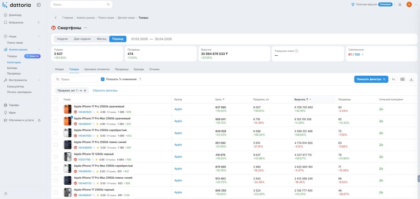Click the top Поиск field
This screenshot has height=199, width=420.
[x=81, y=5]
